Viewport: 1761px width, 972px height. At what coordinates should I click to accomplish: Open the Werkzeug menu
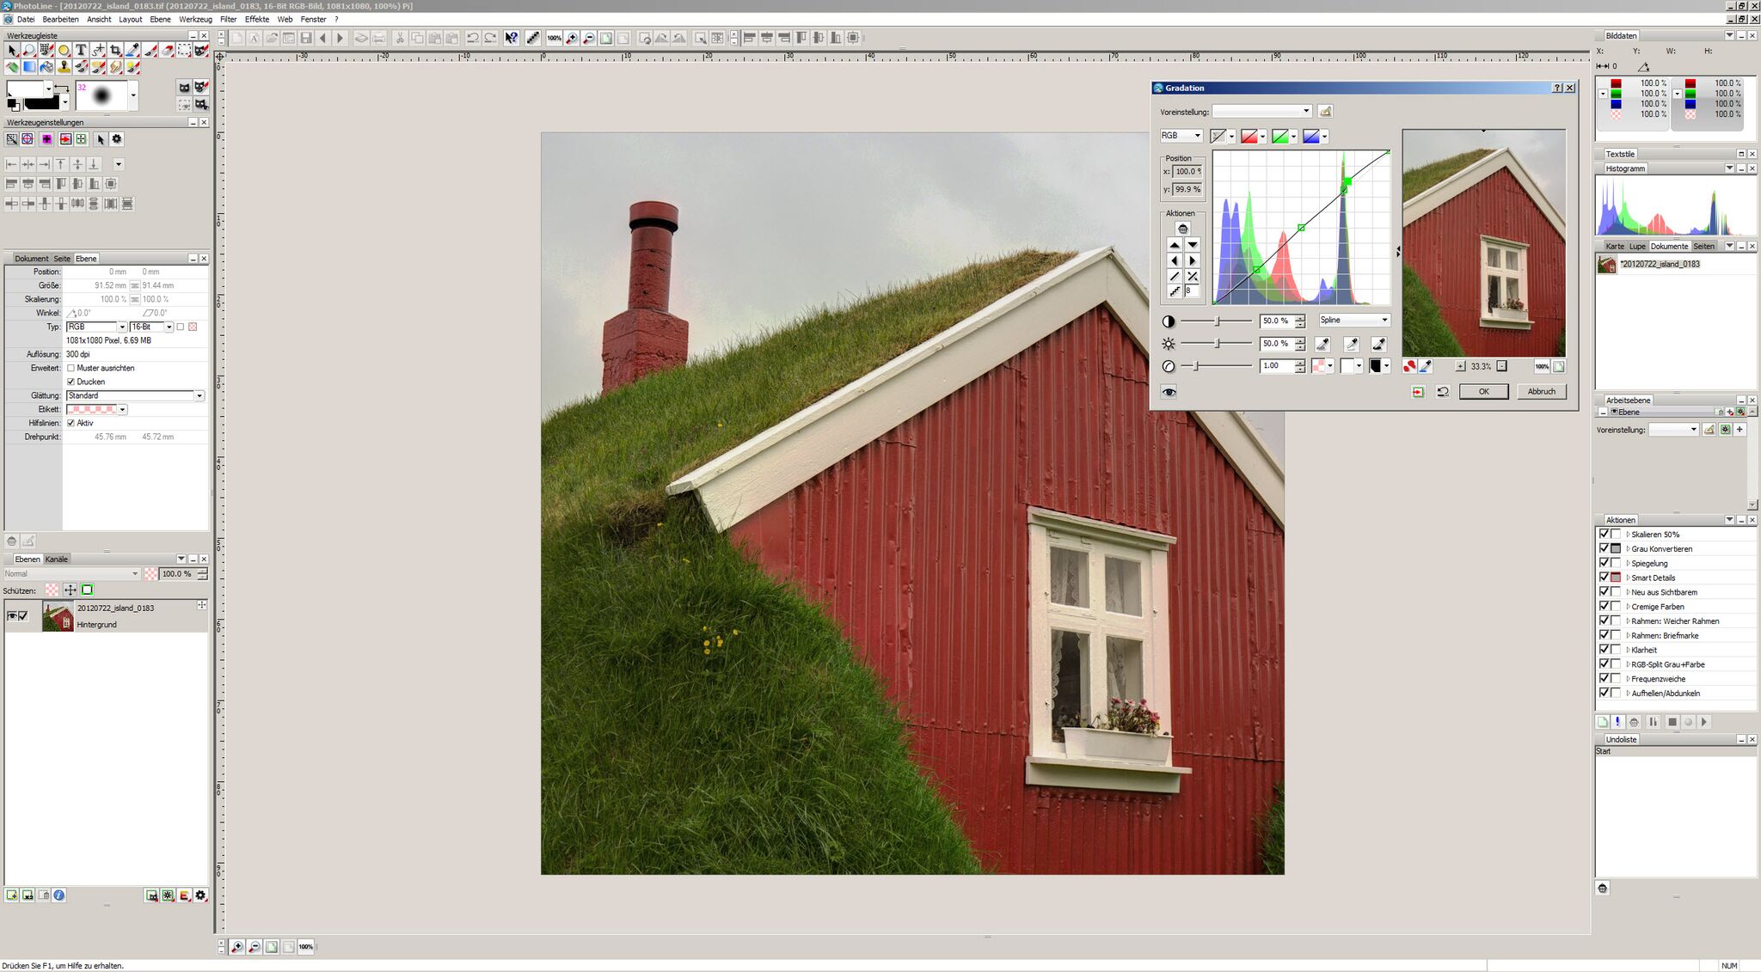195,19
